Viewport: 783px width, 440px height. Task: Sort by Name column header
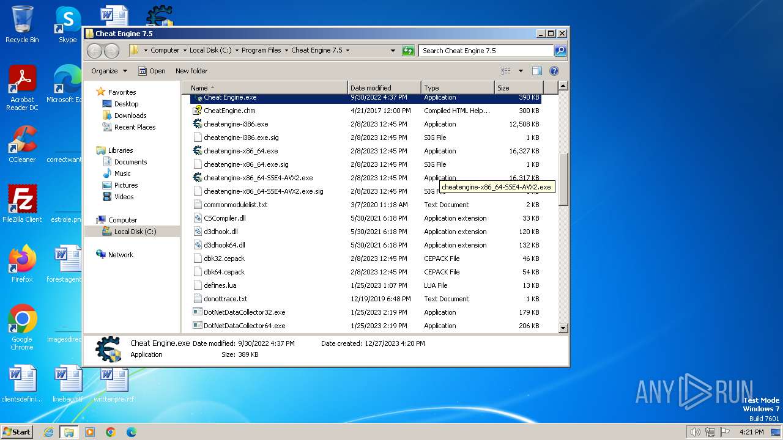click(265, 88)
